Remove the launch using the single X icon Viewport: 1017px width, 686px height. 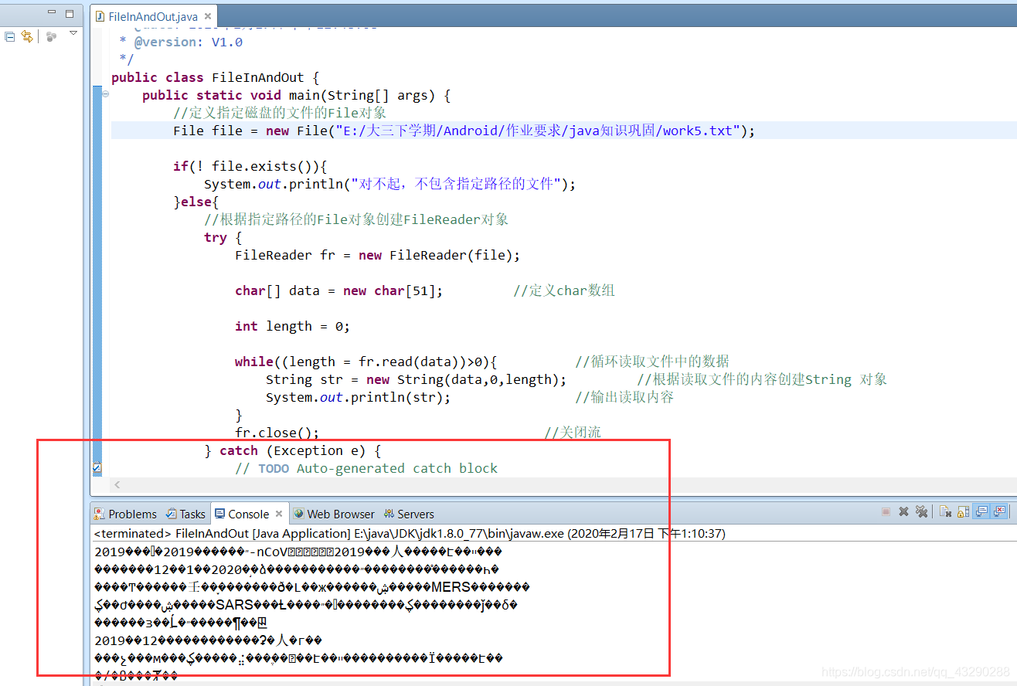click(903, 512)
